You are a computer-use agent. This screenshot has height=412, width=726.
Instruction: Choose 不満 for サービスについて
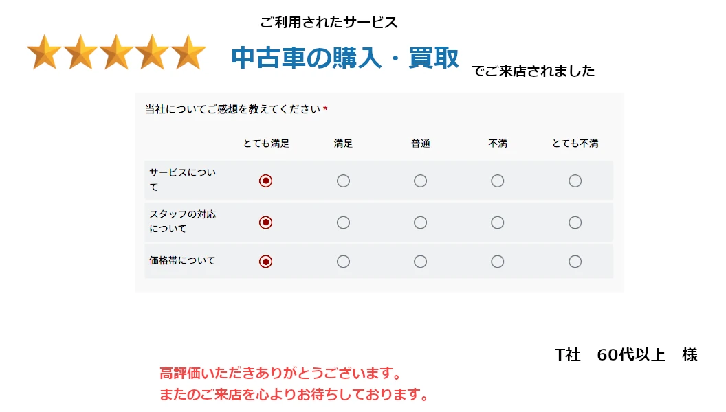pos(497,181)
